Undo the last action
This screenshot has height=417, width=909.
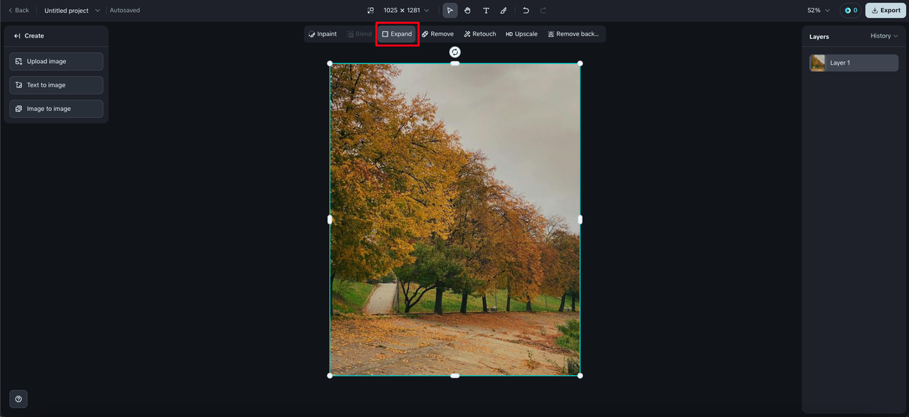(526, 11)
